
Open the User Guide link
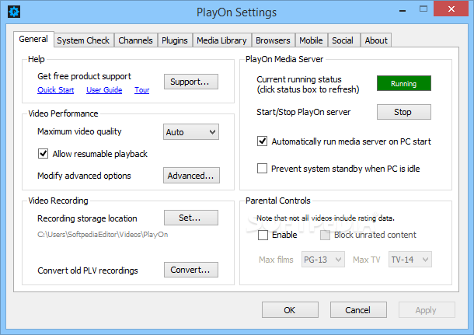(x=104, y=90)
